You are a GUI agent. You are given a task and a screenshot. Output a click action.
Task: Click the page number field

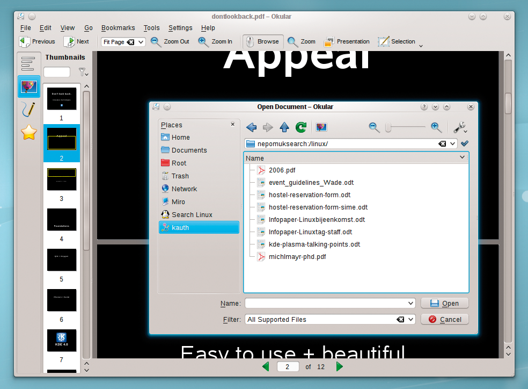[x=288, y=366]
